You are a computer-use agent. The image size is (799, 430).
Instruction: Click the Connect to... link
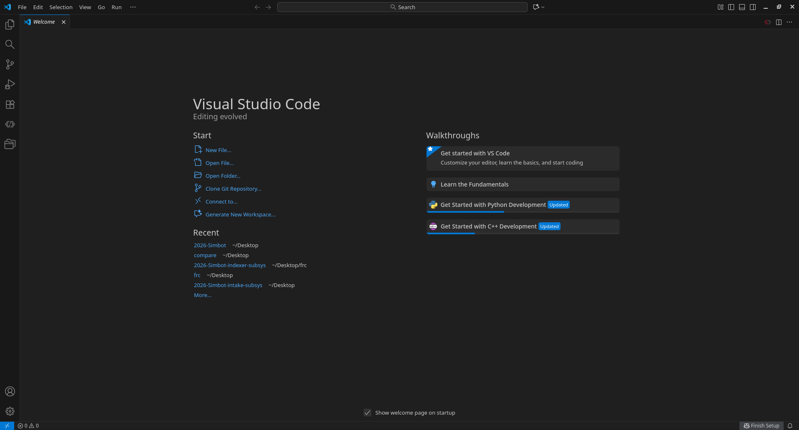coord(221,201)
